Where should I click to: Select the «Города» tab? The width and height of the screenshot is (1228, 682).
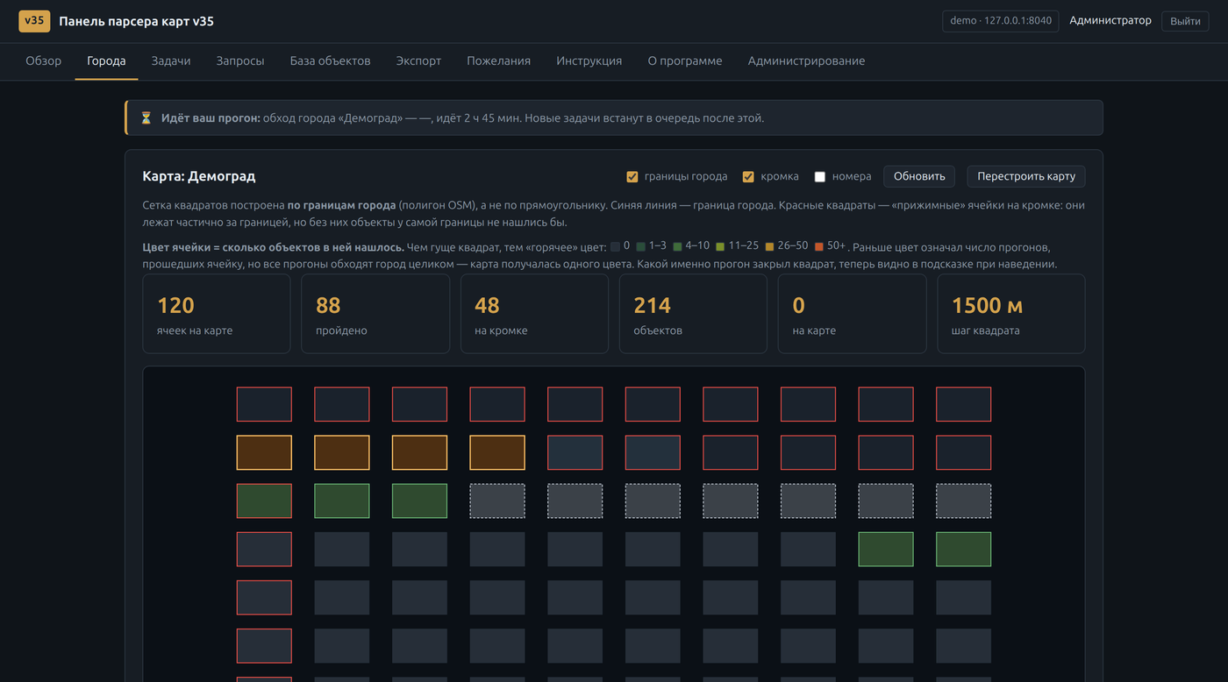(x=106, y=60)
